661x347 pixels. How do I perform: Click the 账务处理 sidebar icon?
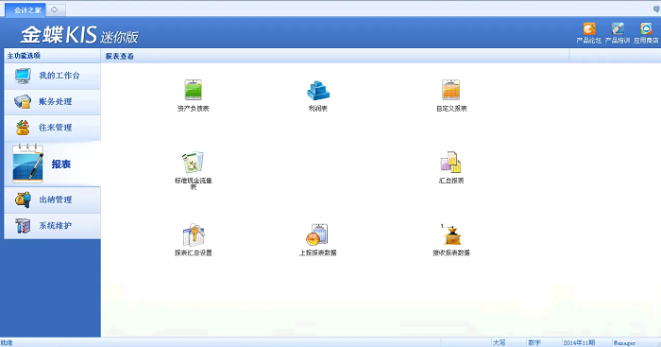tap(23, 102)
